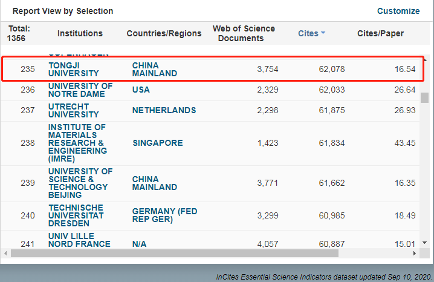The width and height of the screenshot is (434, 282).
Task: Select Technische Universitat Dresden link
Action: click(x=76, y=215)
